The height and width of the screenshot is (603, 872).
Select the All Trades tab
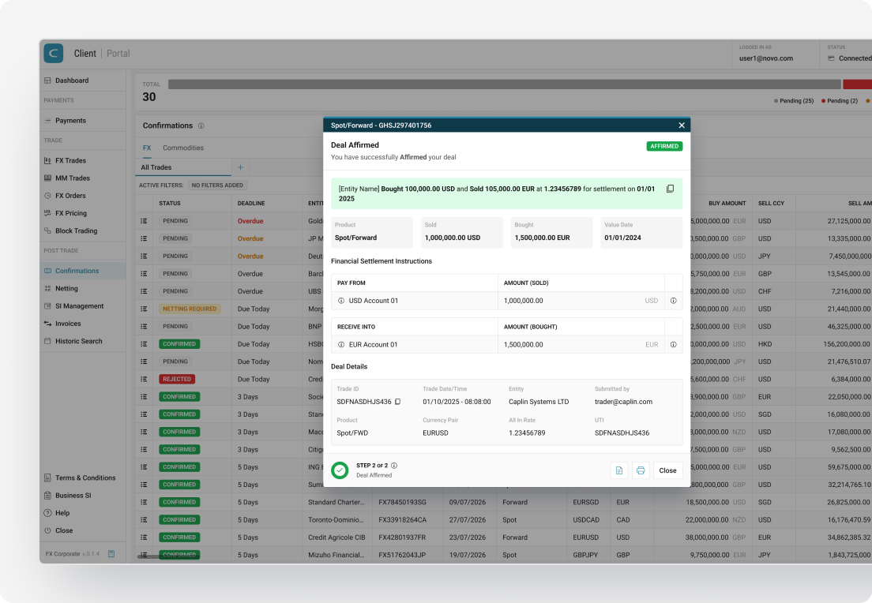(x=183, y=167)
